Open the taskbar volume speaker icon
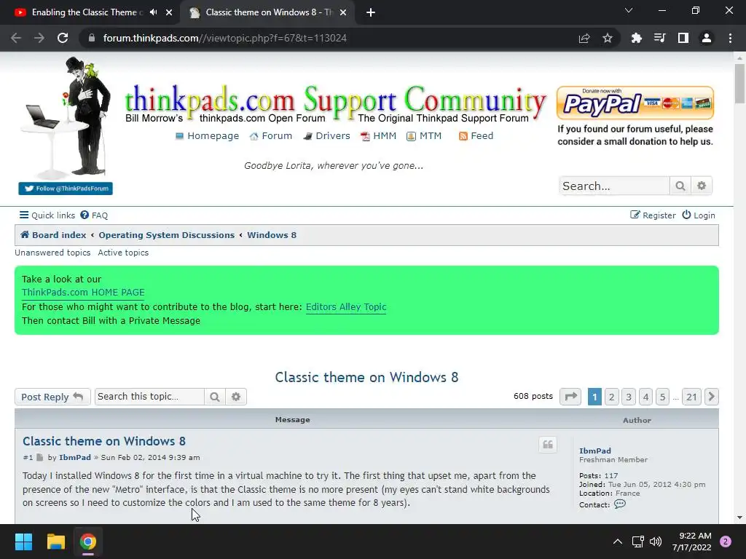 (x=656, y=542)
